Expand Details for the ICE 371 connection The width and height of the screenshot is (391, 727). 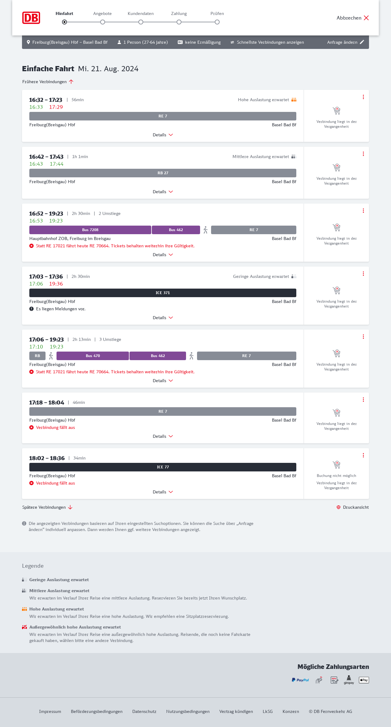(163, 318)
